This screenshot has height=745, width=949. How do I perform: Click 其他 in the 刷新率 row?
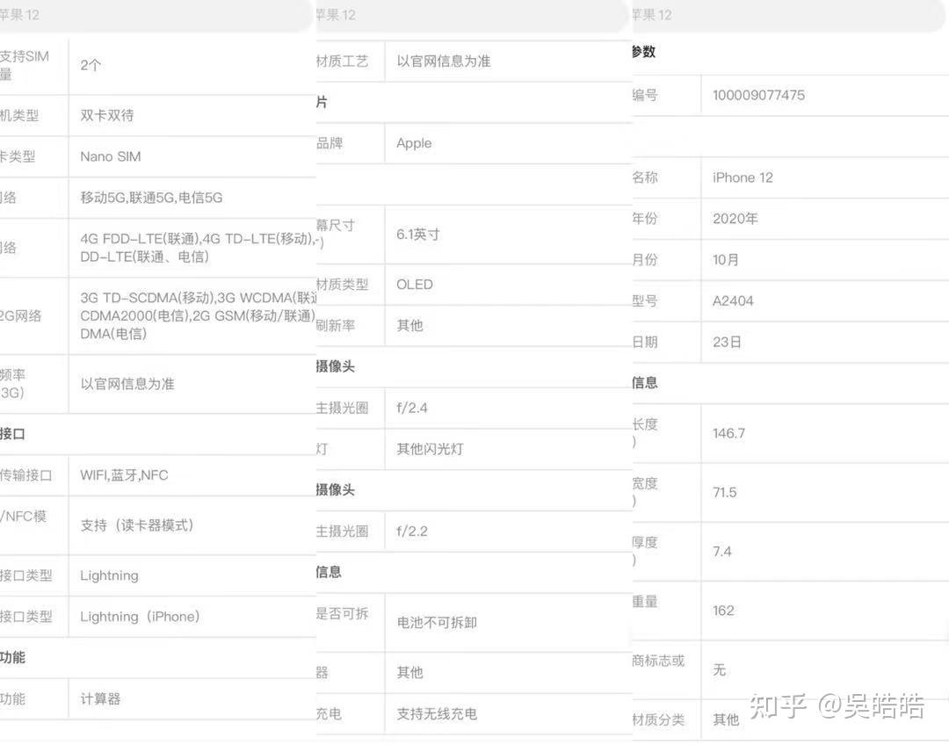(409, 326)
